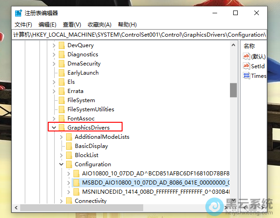Viewport: 280px width, 218px height.
Task: Select the SetId string value icon
Action: coord(246,66)
